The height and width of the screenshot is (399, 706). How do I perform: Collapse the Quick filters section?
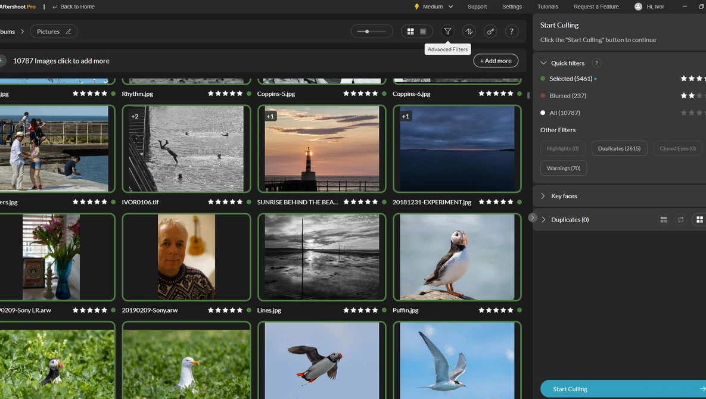click(x=543, y=63)
